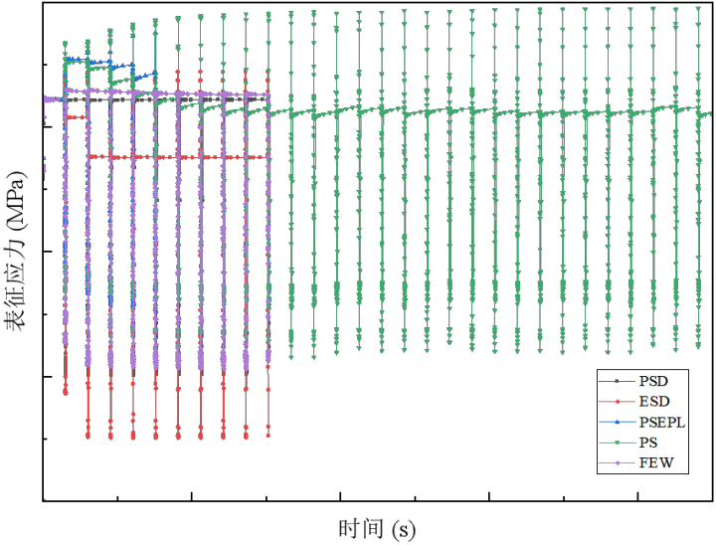The image size is (716, 545).
Task: Select the FEW label in the legend
Action: coord(656,463)
